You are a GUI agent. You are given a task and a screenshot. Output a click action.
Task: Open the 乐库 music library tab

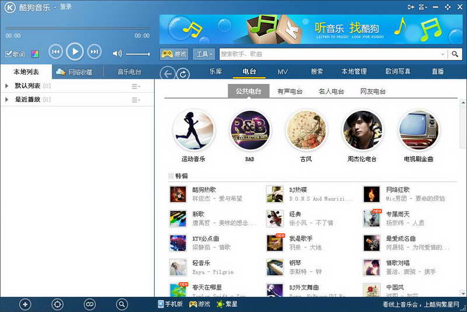(x=215, y=71)
